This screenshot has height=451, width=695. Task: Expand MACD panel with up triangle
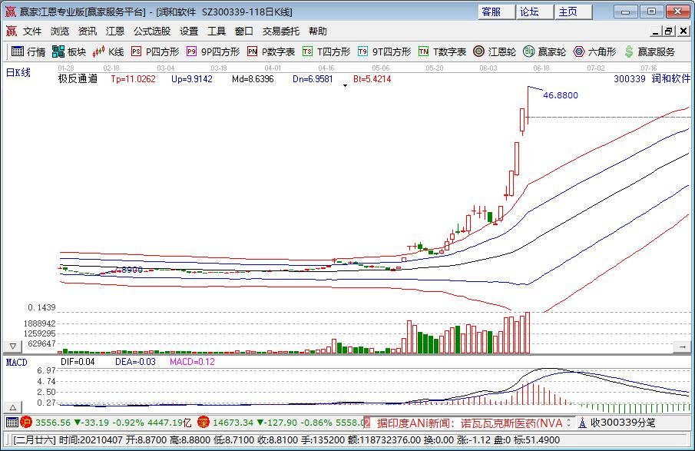[x=13, y=407]
